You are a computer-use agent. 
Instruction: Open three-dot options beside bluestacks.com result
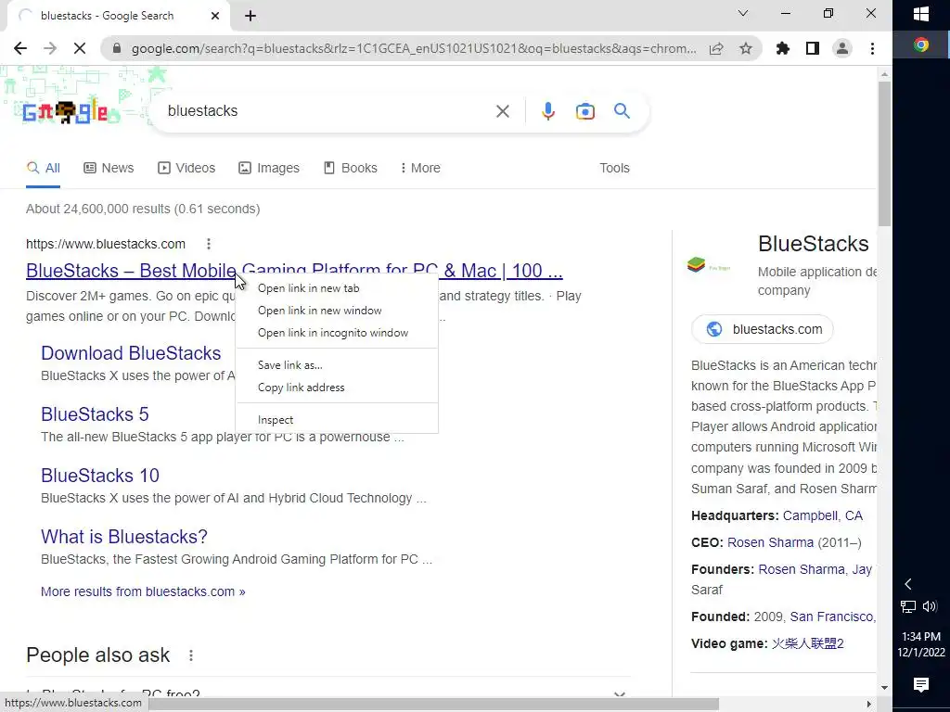(x=209, y=244)
